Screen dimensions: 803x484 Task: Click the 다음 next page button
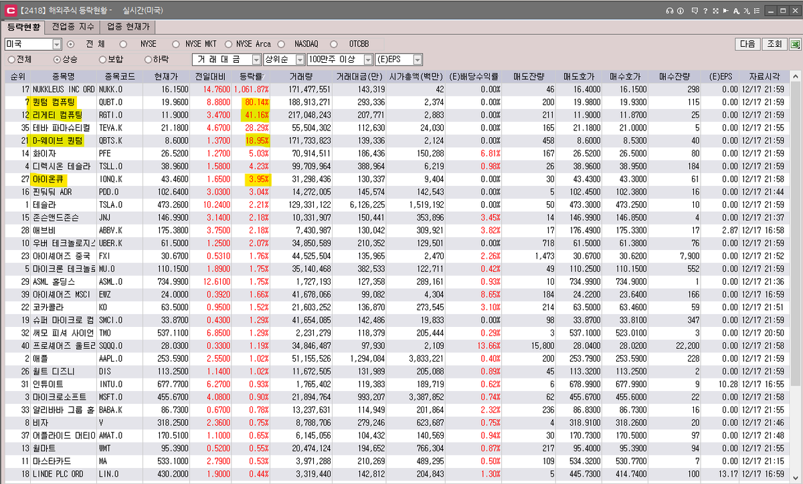tap(747, 42)
